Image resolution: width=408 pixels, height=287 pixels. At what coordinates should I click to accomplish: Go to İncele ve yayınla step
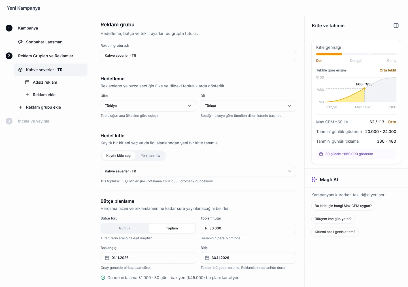click(x=34, y=121)
